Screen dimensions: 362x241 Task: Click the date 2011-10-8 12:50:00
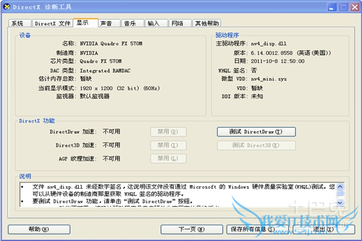pos(278,61)
